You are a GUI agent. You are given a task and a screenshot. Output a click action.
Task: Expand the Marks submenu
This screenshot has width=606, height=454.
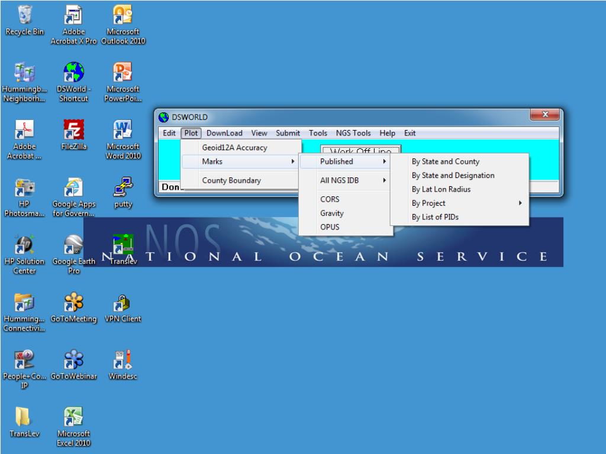pyautogui.click(x=241, y=161)
